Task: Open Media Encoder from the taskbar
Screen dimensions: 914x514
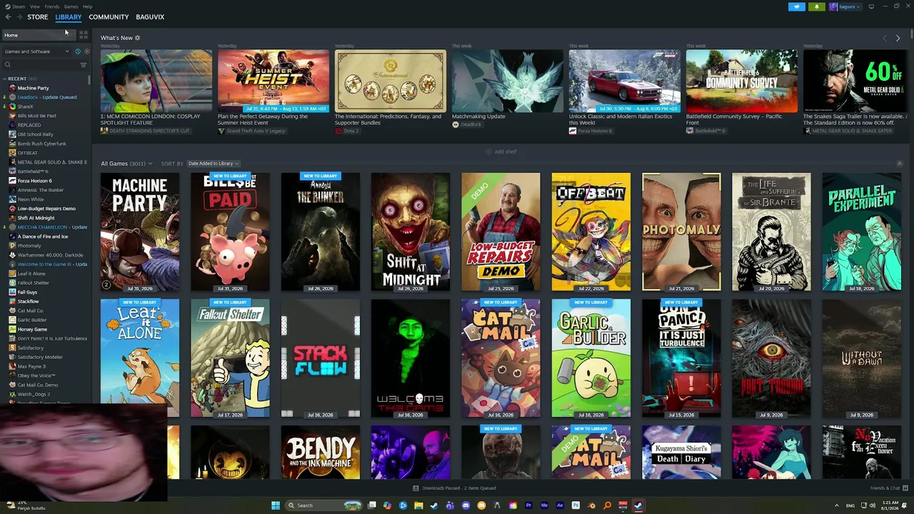Action: click(x=544, y=505)
